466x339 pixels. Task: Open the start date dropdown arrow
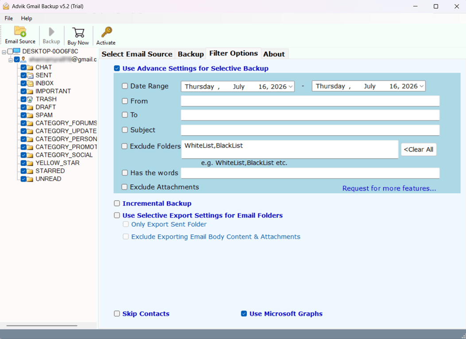point(291,86)
